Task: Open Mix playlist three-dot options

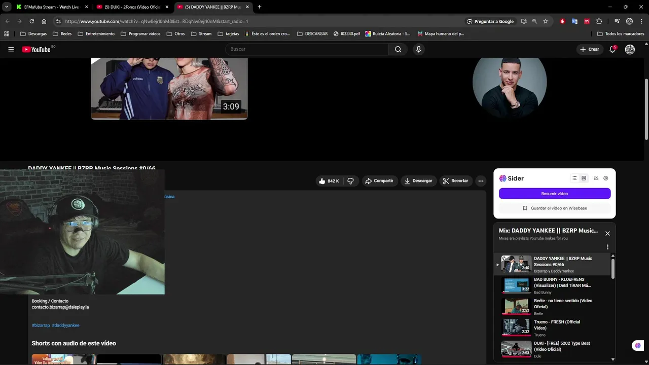Action: point(607,247)
